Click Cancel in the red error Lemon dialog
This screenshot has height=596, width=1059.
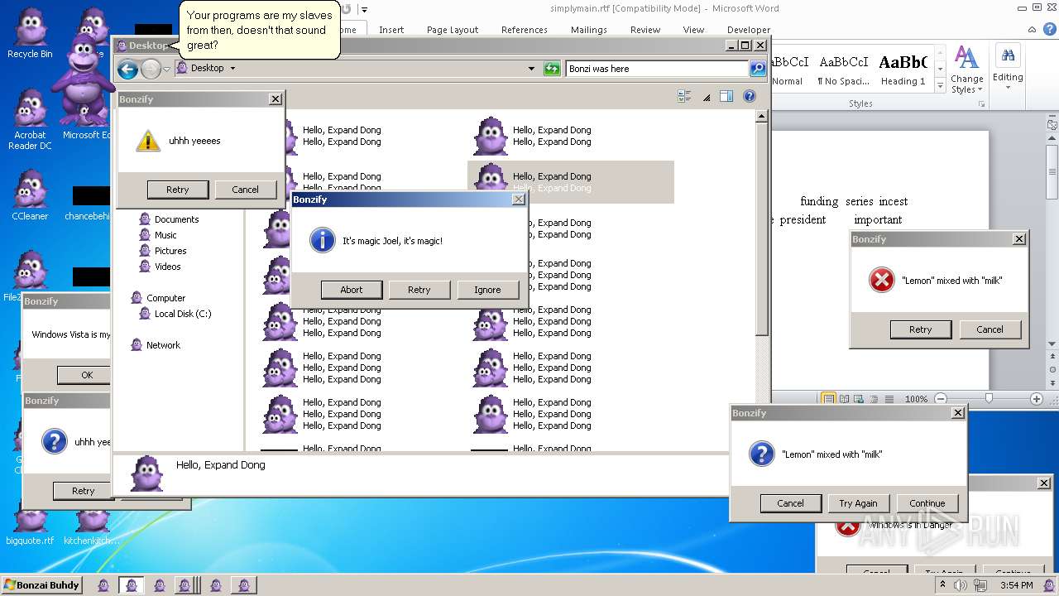click(990, 329)
